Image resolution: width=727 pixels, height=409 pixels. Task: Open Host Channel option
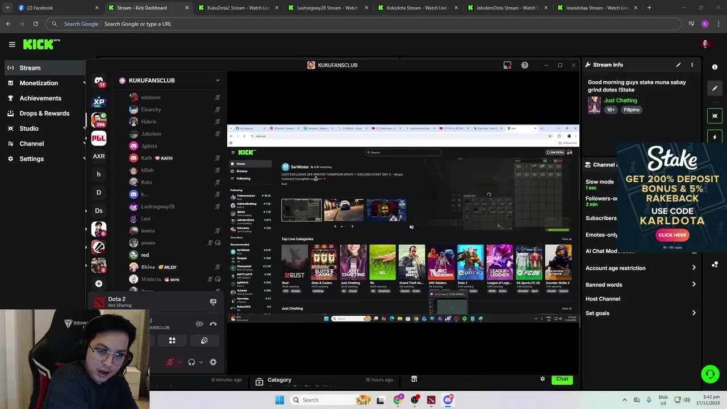[603, 299]
